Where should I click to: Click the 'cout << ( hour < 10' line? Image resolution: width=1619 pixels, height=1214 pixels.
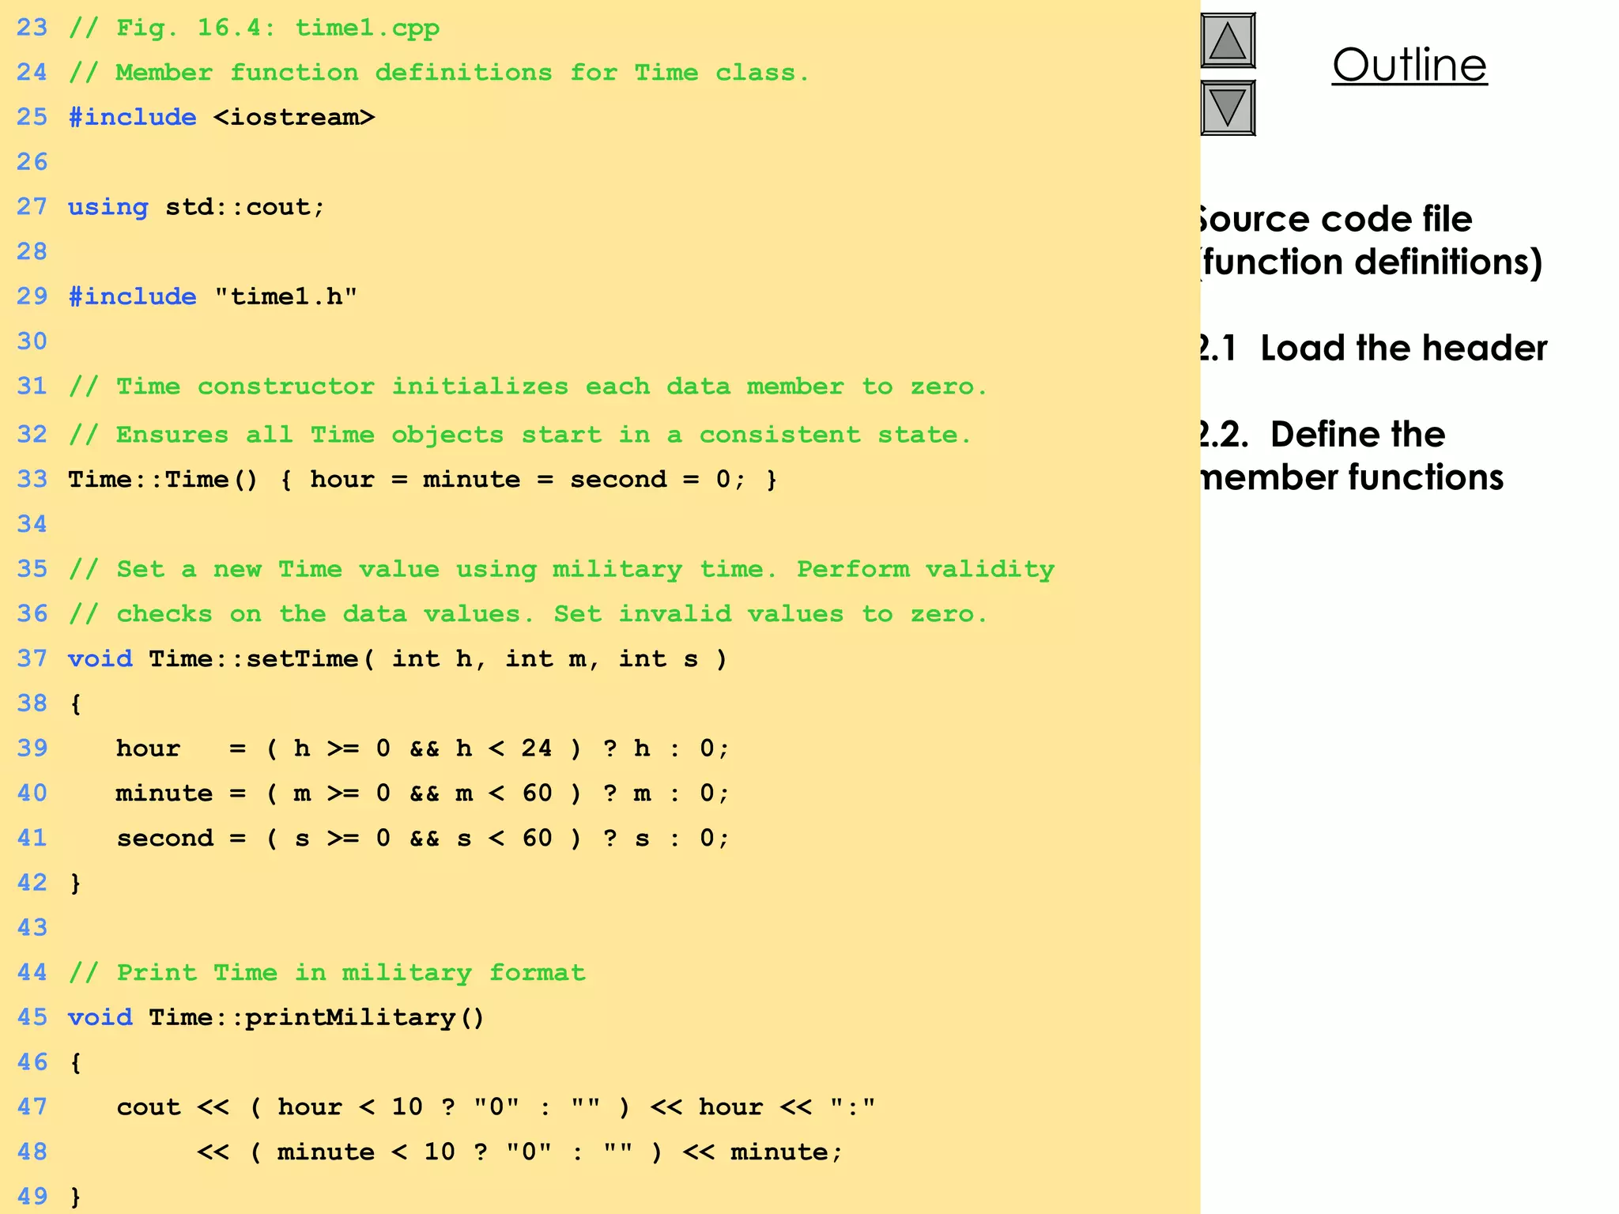pos(496,1107)
